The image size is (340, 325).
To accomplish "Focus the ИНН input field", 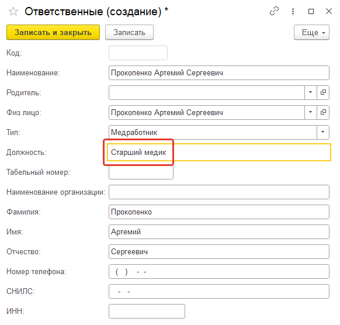I will [x=147, y=311].
